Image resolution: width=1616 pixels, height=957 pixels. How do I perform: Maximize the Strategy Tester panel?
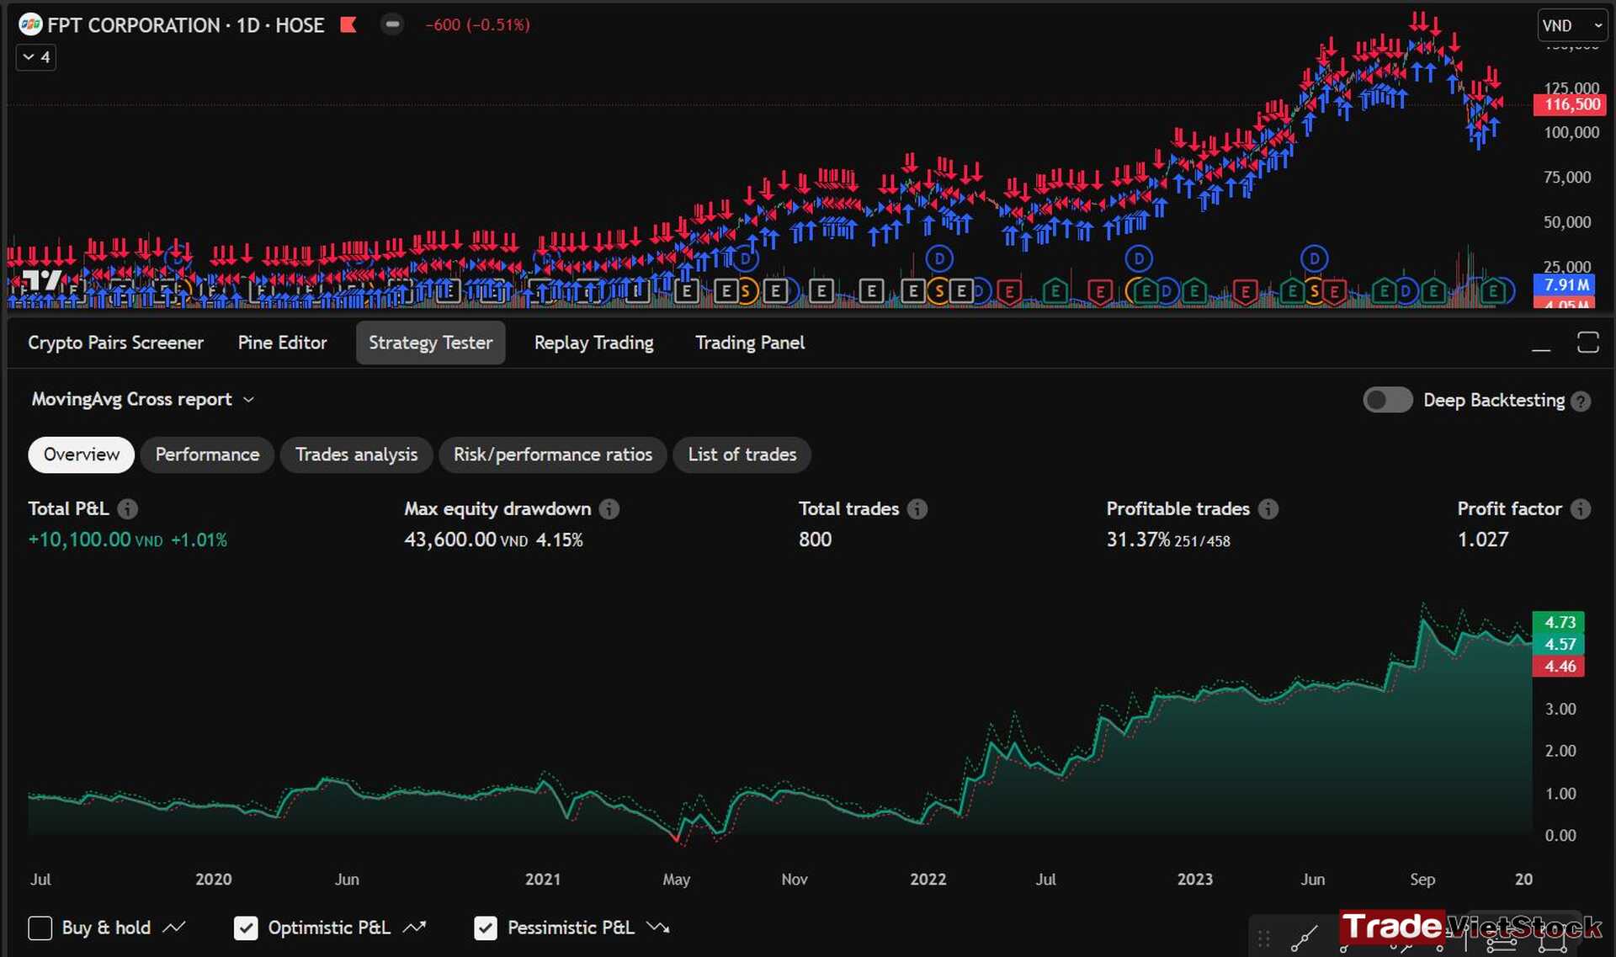coord(1587,342)
